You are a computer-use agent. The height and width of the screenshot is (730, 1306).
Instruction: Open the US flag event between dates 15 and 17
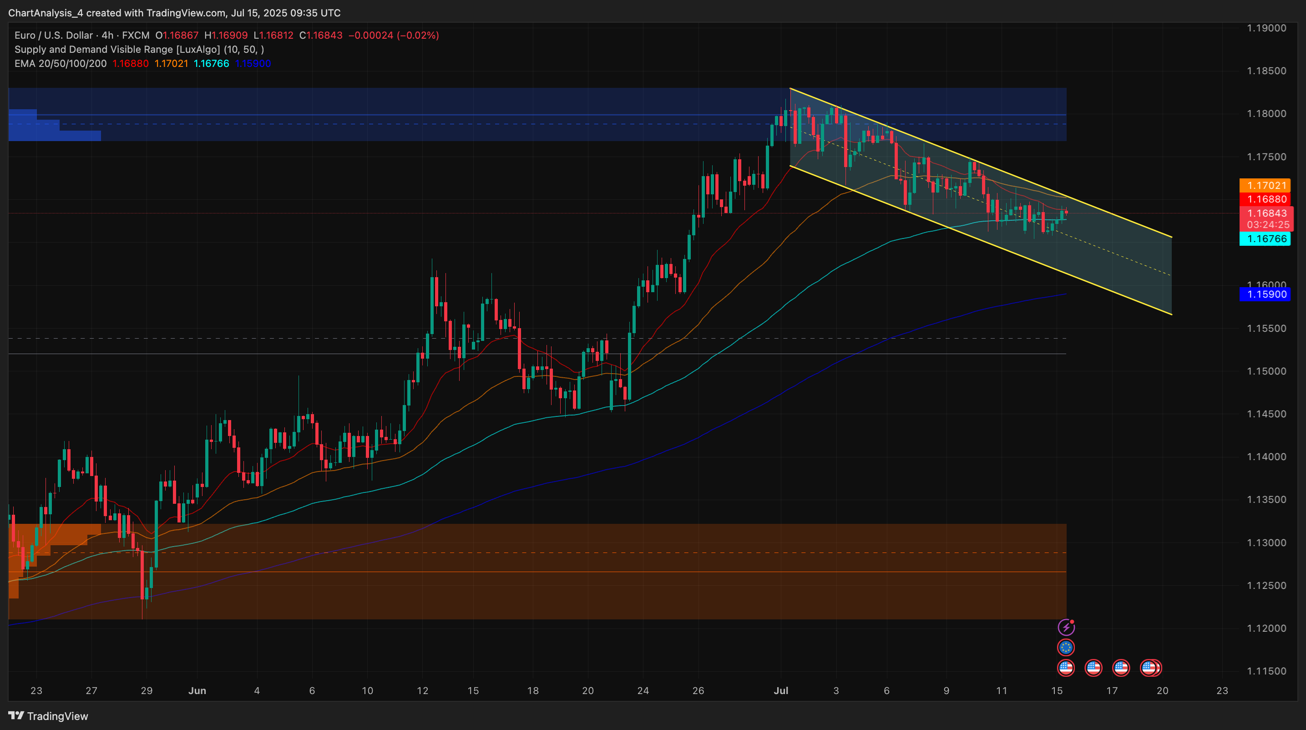[1093, 668]
